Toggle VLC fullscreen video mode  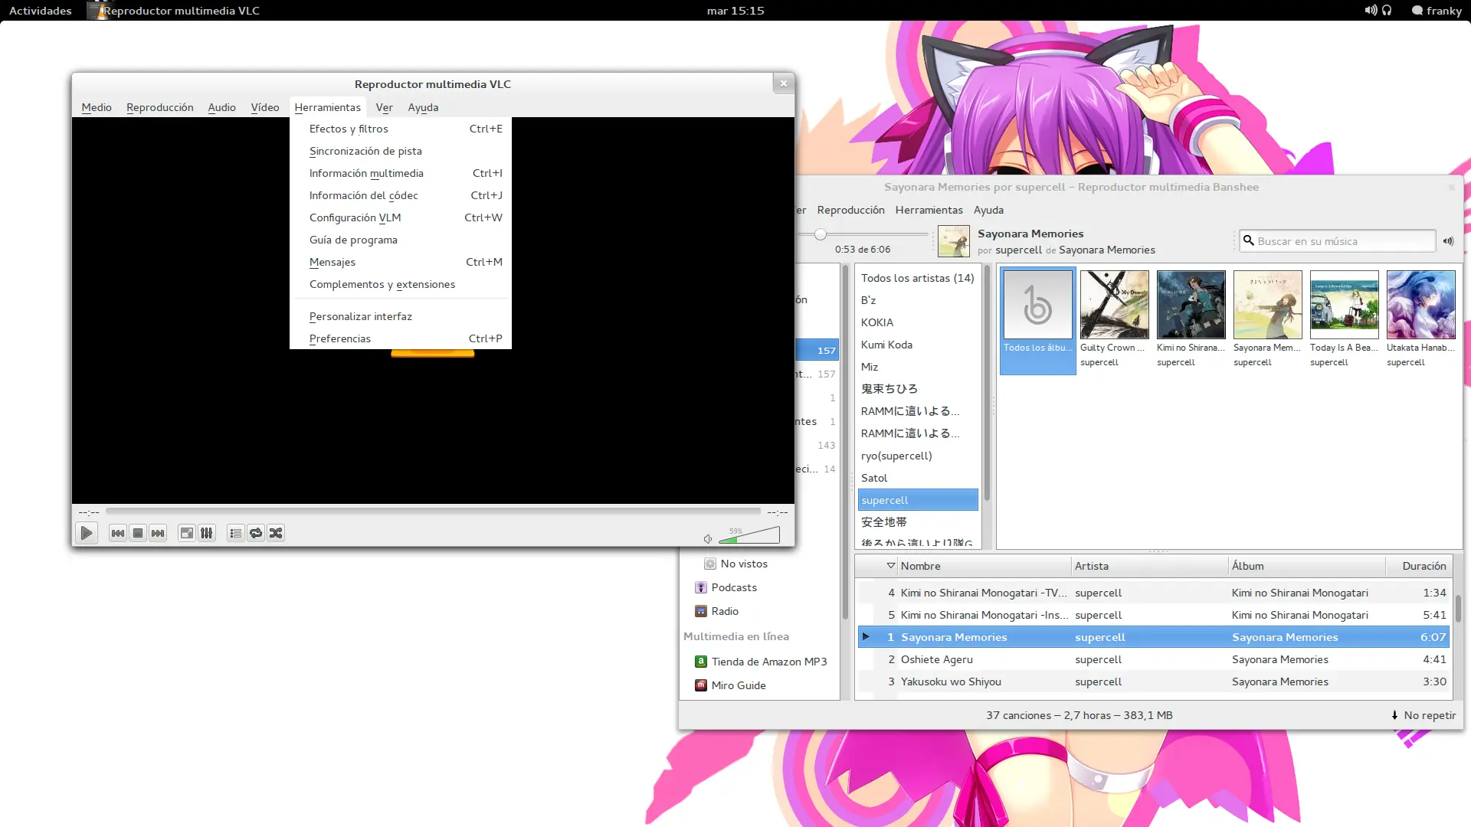(x=186, y=533)
